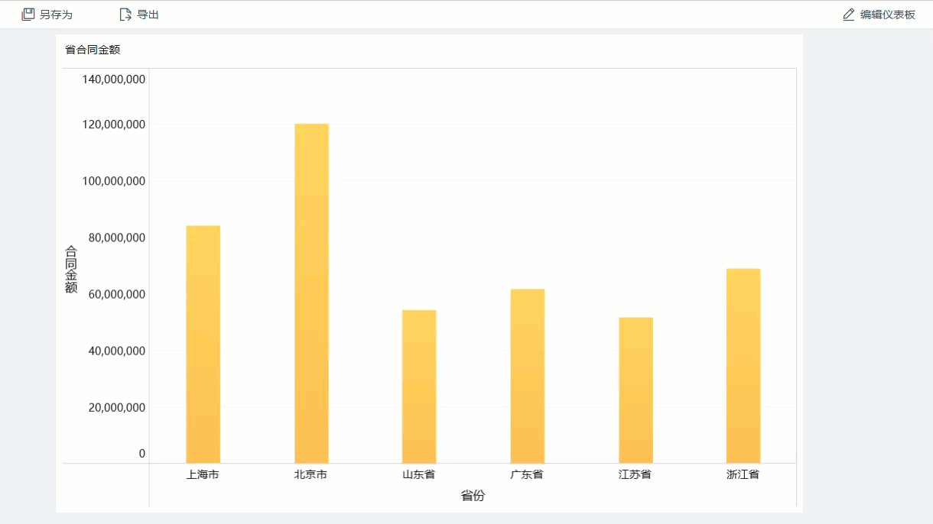The image size is (933, 524).
Task: Select the 江苏省 bar
Action: point(636,390)
